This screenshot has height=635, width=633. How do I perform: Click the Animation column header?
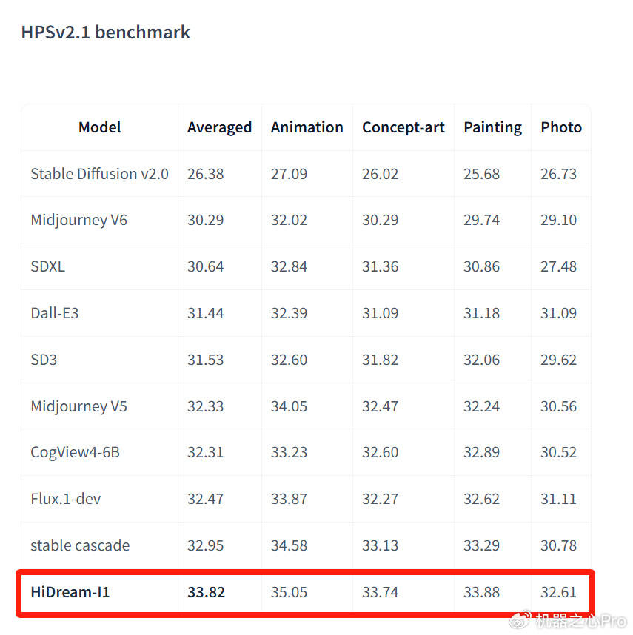(x=307, y=127)
